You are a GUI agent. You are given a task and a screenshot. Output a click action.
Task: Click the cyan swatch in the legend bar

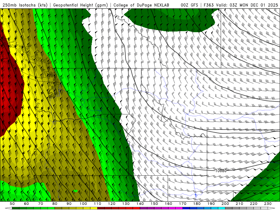tap(222, 208)
